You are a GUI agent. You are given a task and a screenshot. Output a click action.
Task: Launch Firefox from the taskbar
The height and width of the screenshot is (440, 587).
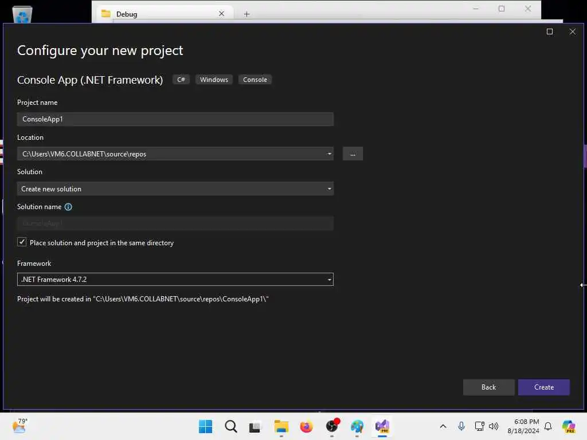click(306, 426)
